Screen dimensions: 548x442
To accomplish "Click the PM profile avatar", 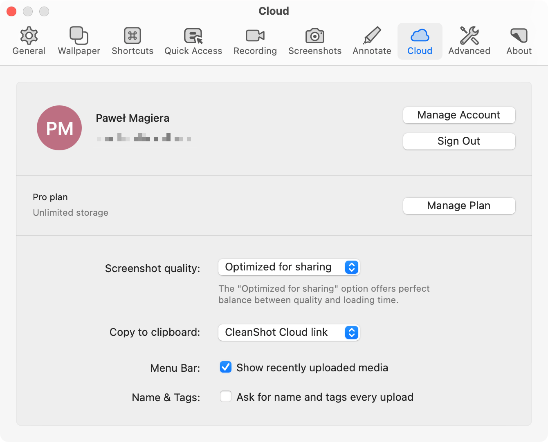I will click(59, 128).
